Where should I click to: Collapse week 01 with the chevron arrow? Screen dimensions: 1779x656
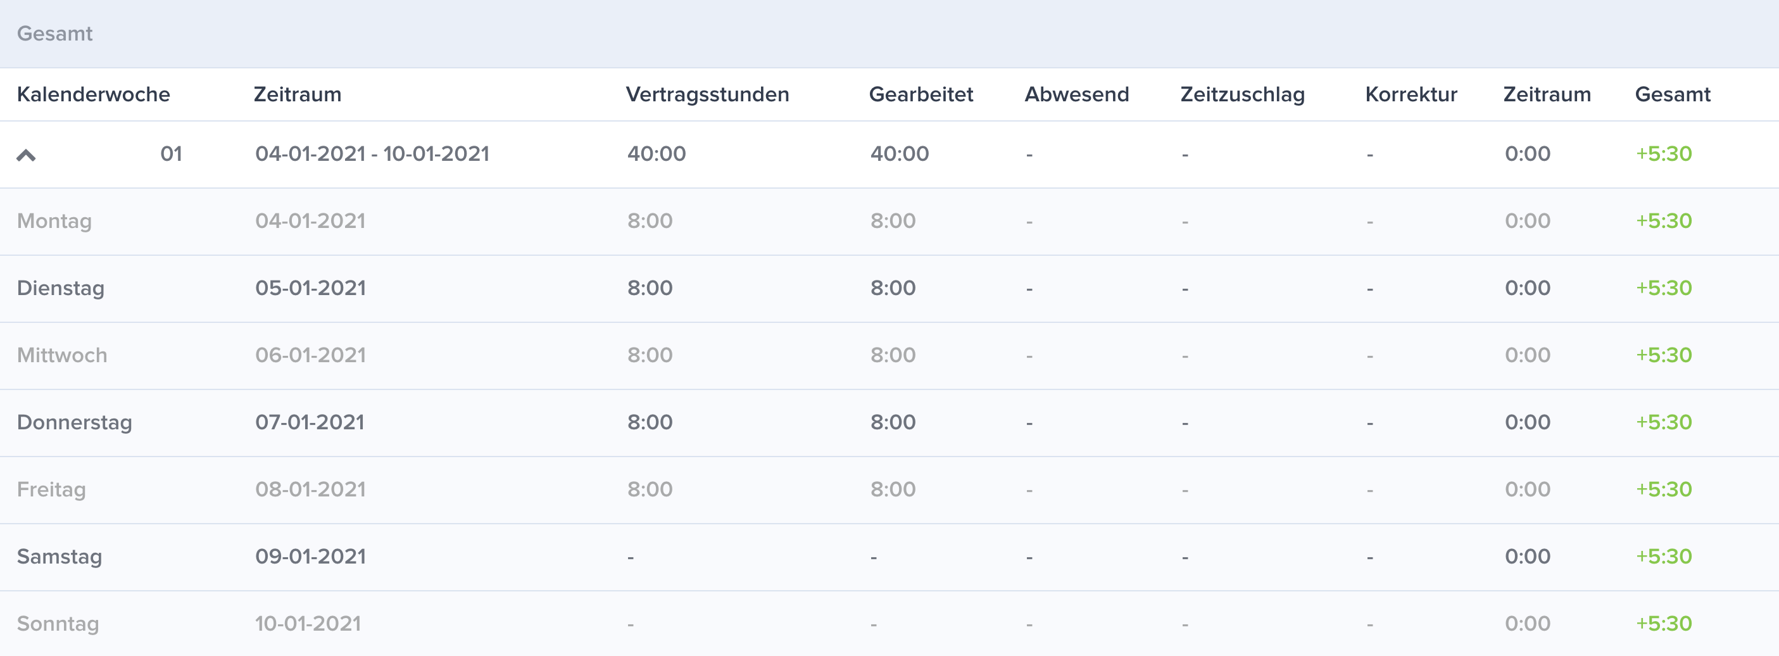pyautogui.click(x=26, y=155)
